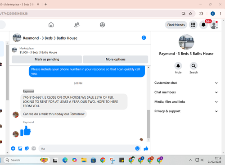Open Snipping Tool from taskbar
The height and width of the screenshot is (165, 225).
pos(112,160)
